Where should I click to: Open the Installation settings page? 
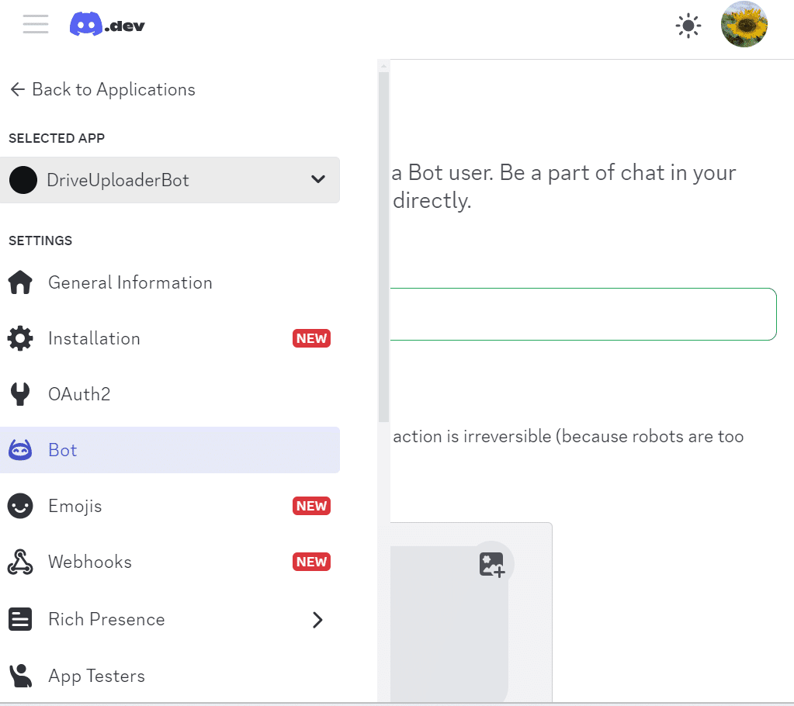click(x=170, y=338)
